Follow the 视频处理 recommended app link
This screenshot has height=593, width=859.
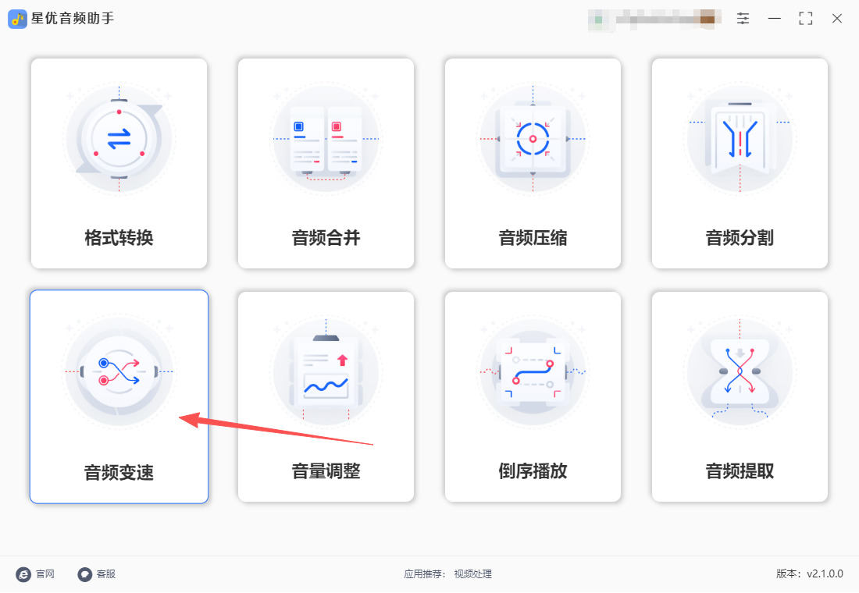coord(472,573)
